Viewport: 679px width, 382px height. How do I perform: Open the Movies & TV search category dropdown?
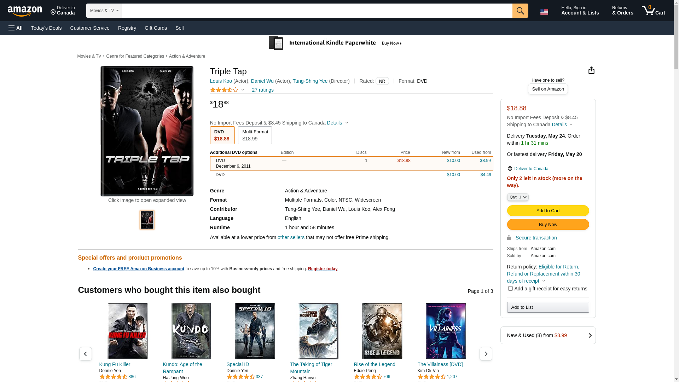click(x=104, y=11)
